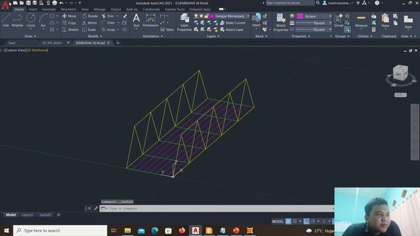Open the AutoCAD application menu

click(5, 5)
